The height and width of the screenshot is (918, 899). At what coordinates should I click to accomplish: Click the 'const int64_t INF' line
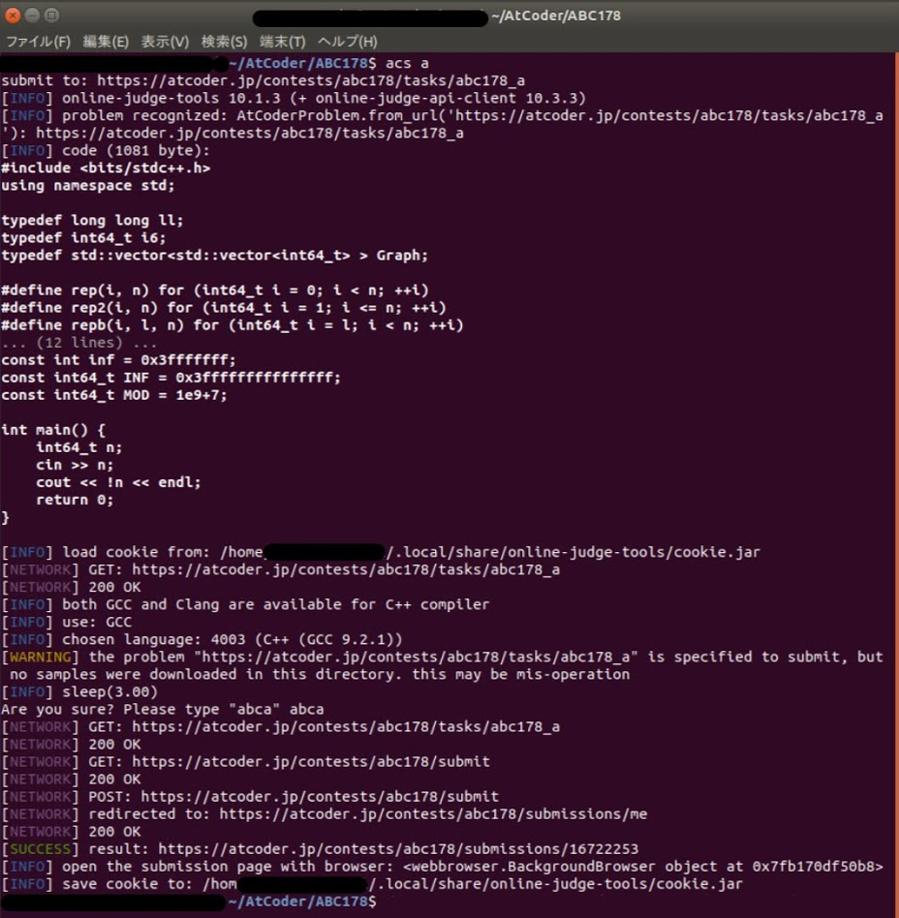click(x=170, y=378)
